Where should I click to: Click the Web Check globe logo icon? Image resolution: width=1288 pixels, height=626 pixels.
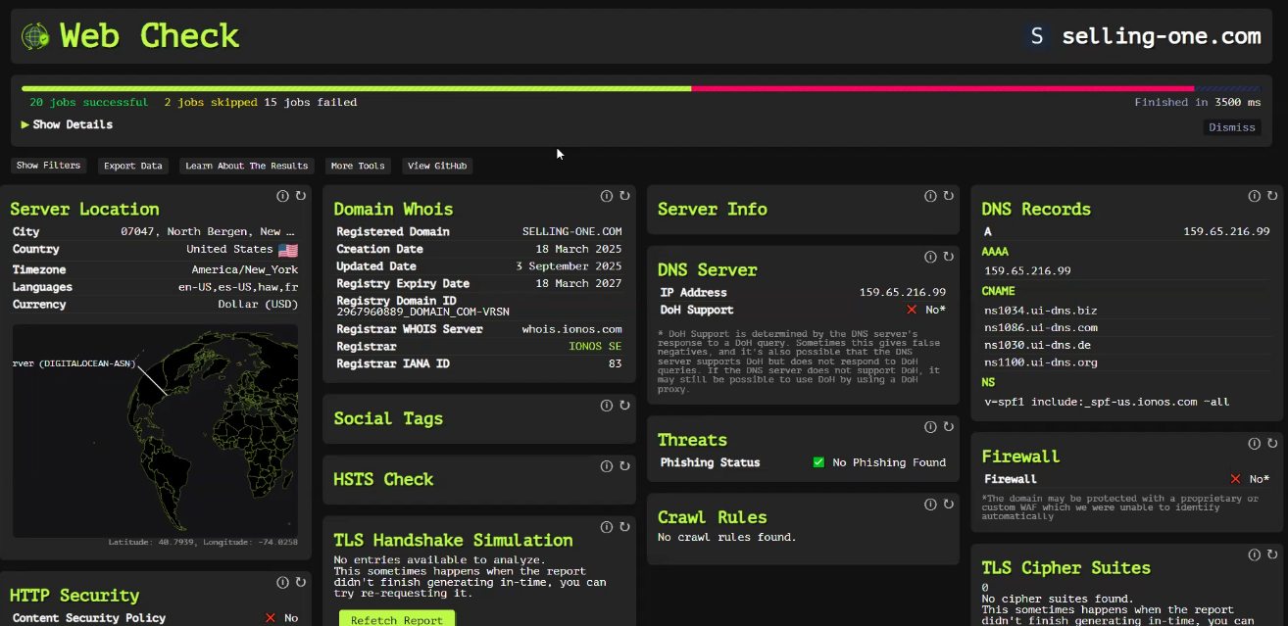click(x=35, y=36)
